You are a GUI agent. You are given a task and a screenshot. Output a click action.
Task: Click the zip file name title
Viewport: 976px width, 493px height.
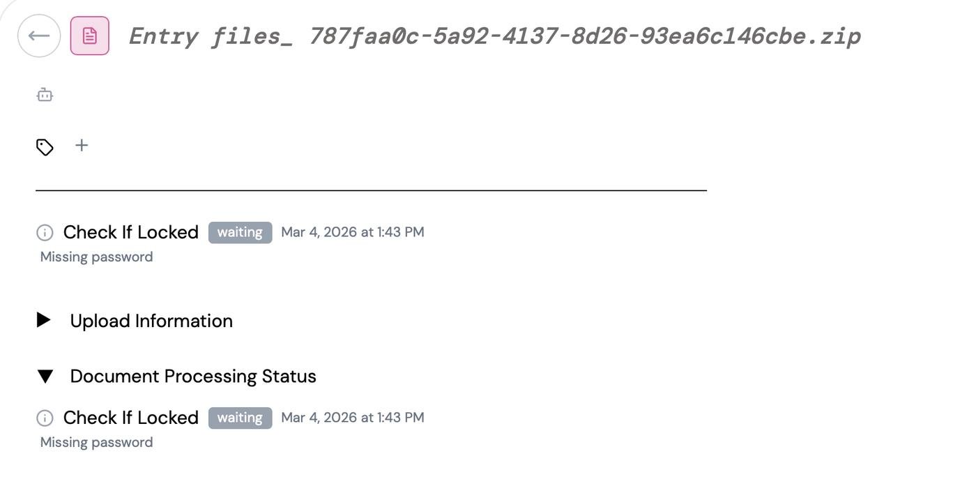pyautogui.click(x=494, y=36)
